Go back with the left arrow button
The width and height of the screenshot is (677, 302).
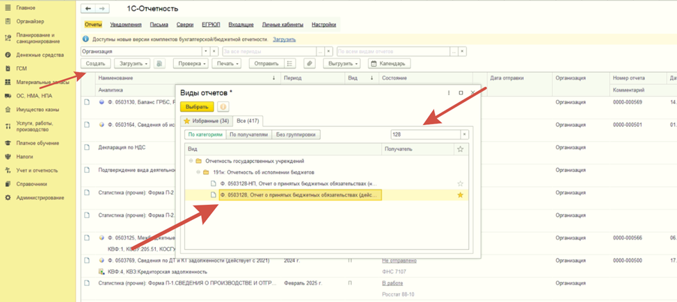click(88, 8)
